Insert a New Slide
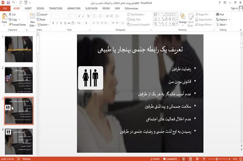243x161 pixels. [32, 20]
